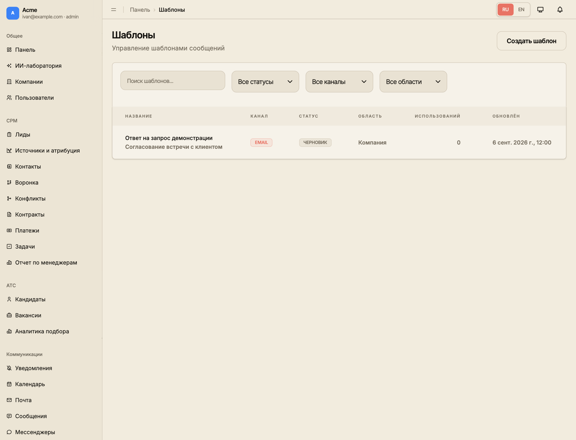The width and height of the screenshot is (576, 440).
Task: Expand the Все каналы dropdown
Action: coord(339,82)
